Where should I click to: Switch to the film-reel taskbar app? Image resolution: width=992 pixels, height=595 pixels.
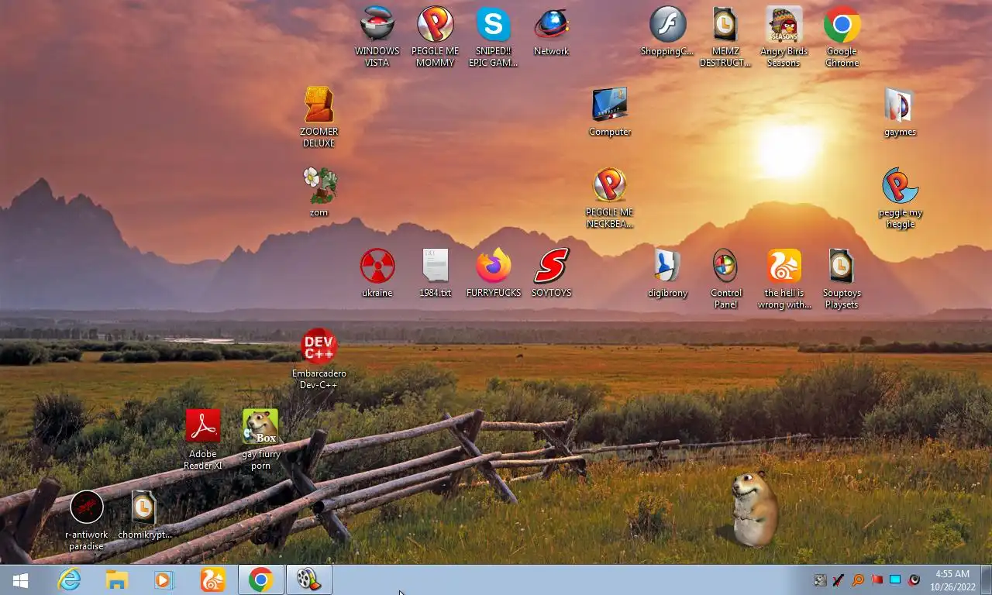click(x=308, y=580)
